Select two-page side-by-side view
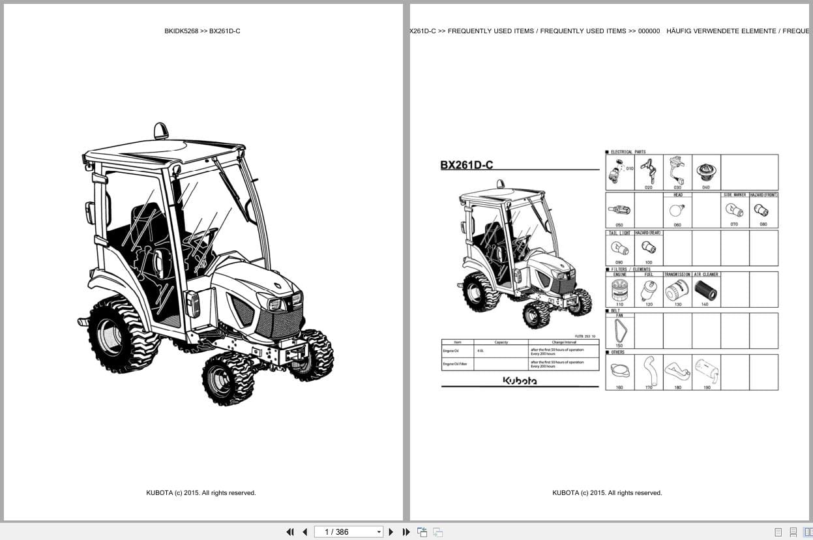813x540 pixels. click(807, 532)
